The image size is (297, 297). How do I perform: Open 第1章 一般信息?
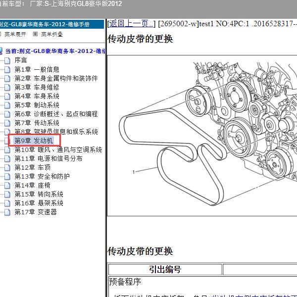pos(37,69)
